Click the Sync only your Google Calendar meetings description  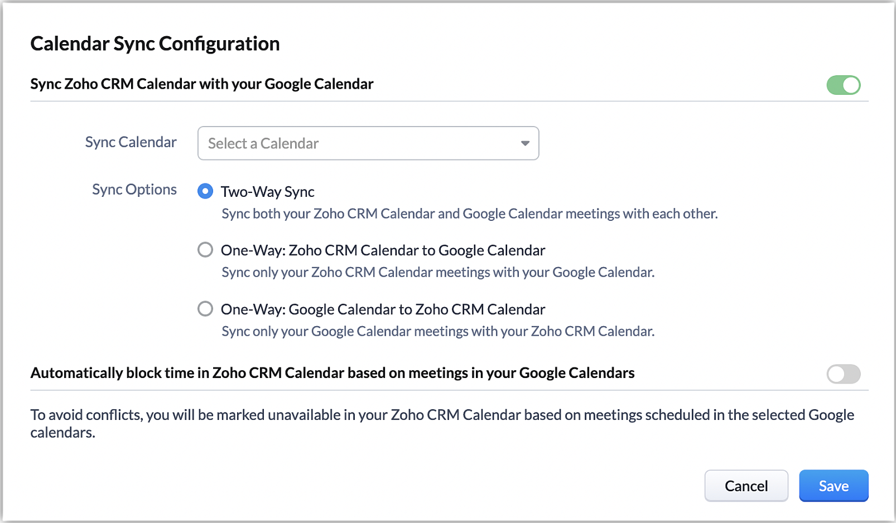click(x=438, y=331)
